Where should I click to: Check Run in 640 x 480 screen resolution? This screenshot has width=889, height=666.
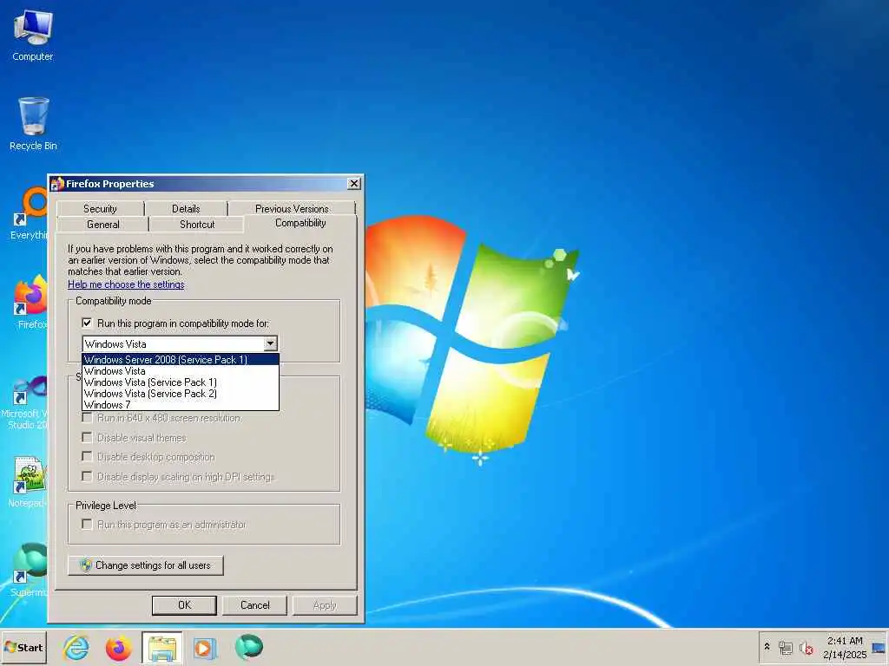click(x=87, y=418)
